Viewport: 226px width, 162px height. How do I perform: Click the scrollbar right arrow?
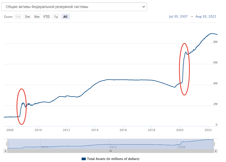pos(216,151)
